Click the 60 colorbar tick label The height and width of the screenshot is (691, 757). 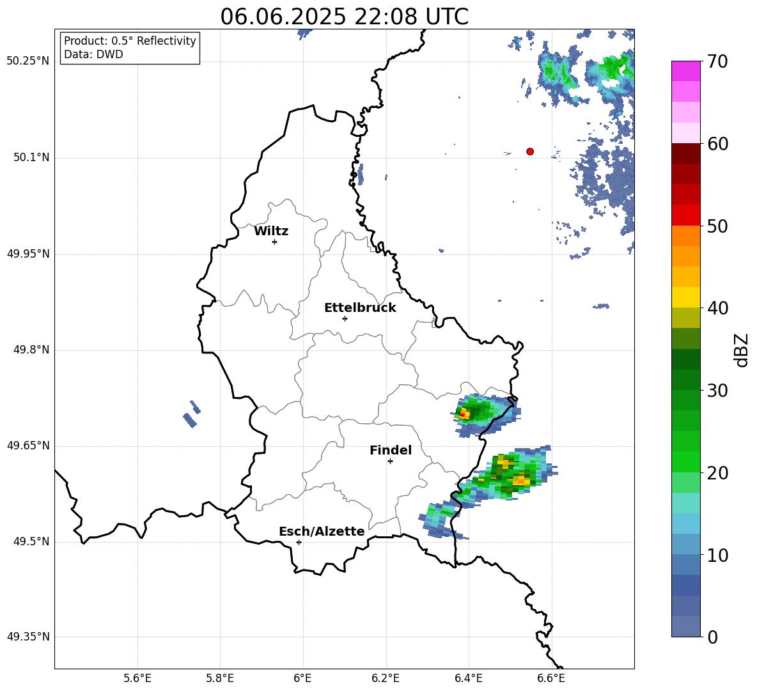[x=717, y=144]
